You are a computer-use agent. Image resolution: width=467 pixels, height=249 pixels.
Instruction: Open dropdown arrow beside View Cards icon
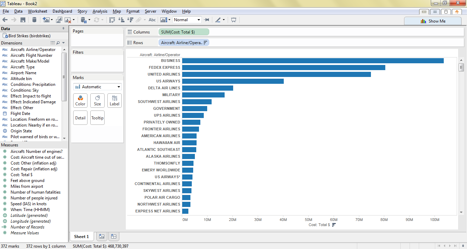tap(169, 20)
